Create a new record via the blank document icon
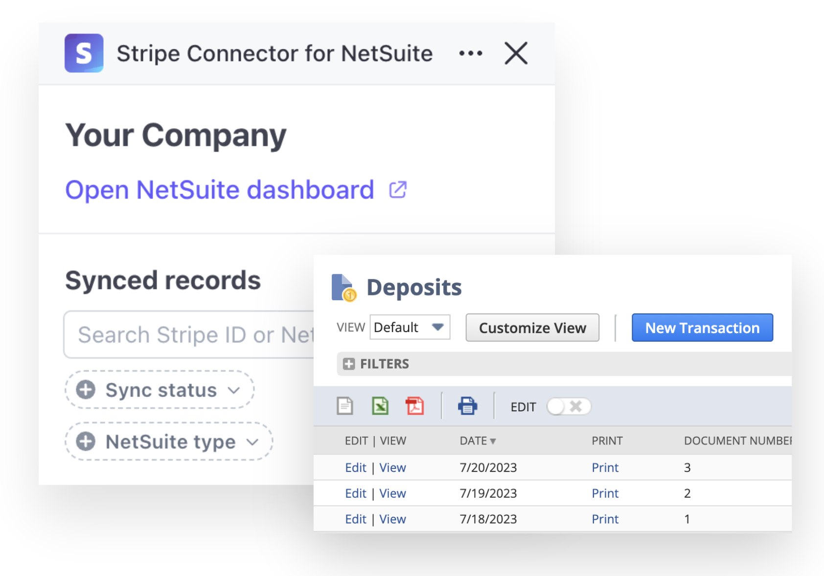824x576 pixels. 345,406
